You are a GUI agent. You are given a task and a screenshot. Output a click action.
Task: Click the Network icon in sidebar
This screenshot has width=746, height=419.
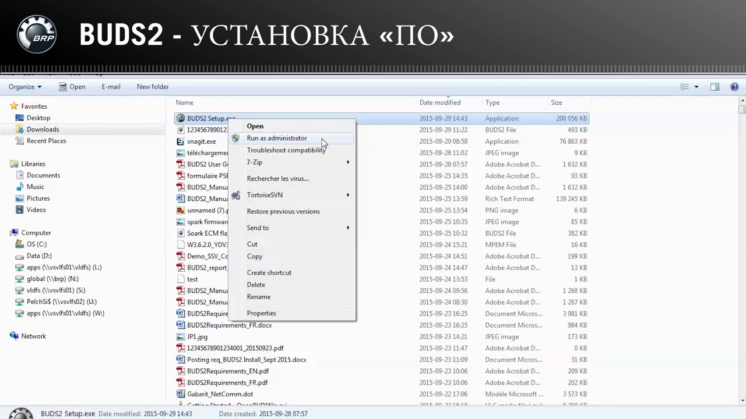14,336
